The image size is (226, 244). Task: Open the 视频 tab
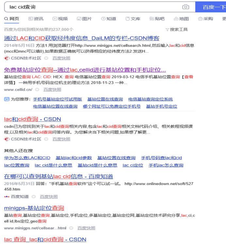[60, 19]
